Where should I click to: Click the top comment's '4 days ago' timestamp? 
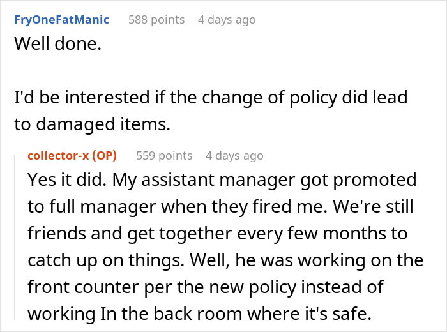pyautogui.click(x=227, y=20)
